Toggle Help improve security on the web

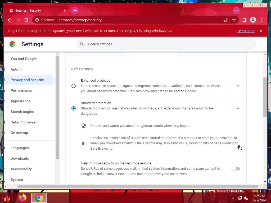pyautogui.click(x=236, y=169)
